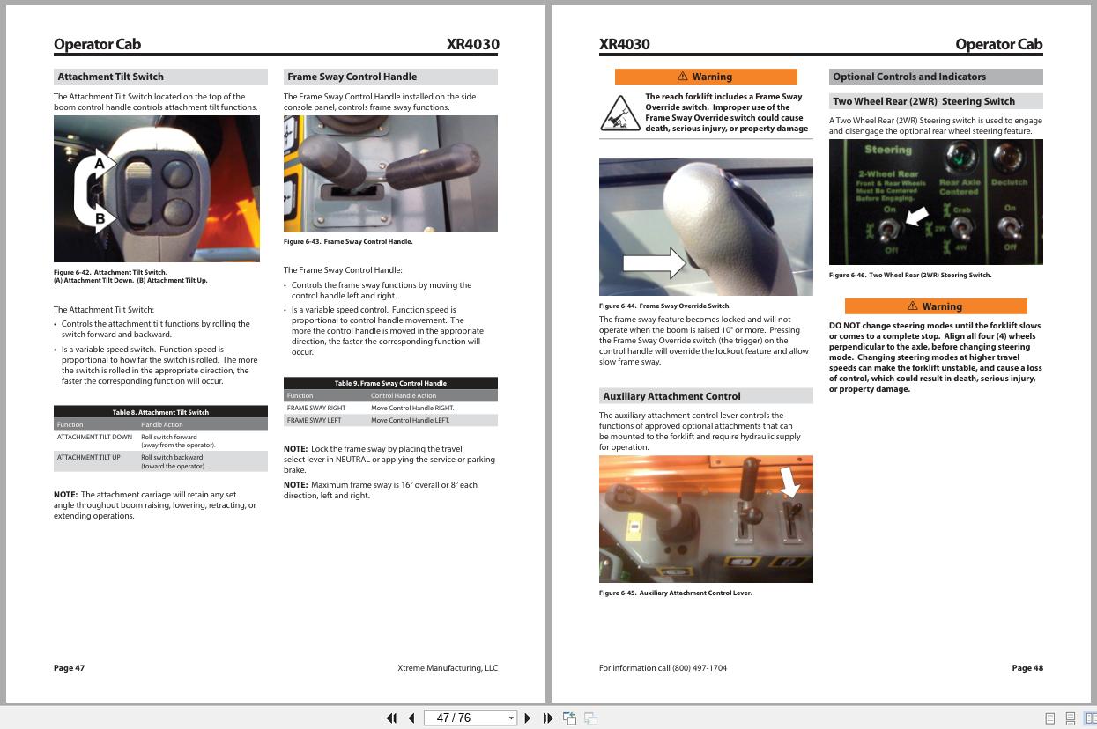Viewport: 1097px width, 729px height.
Task: Toggle the facing pages layout
Action: click(1089, 718)
